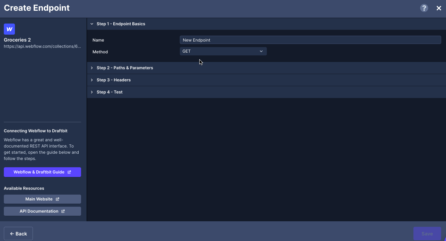Click the Webflow logo icon
446x241 pixels.
click(x=9, y=29)
